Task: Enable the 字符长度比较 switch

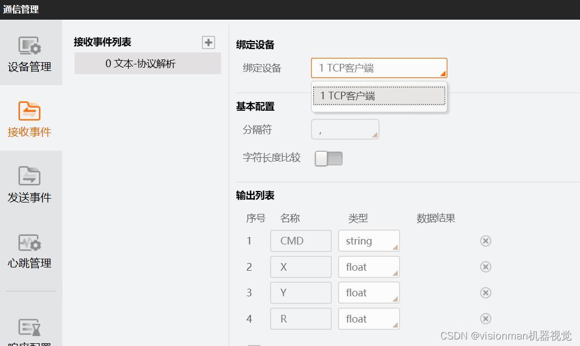Action: (328, 158)
